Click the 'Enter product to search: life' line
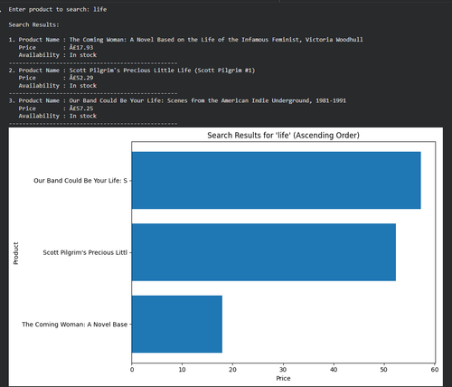This screenshot has height=387, width=452. (x=58, y=9)
